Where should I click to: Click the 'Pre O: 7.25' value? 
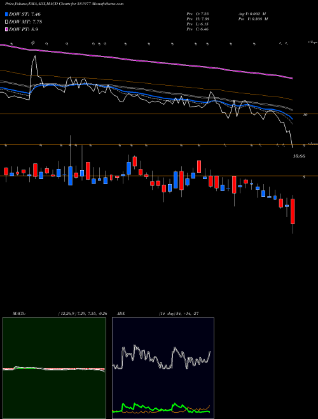(x=198, y=14)
